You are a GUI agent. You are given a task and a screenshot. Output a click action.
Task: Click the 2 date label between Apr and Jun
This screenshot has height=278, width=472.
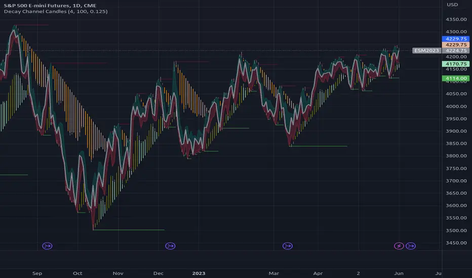358,273
